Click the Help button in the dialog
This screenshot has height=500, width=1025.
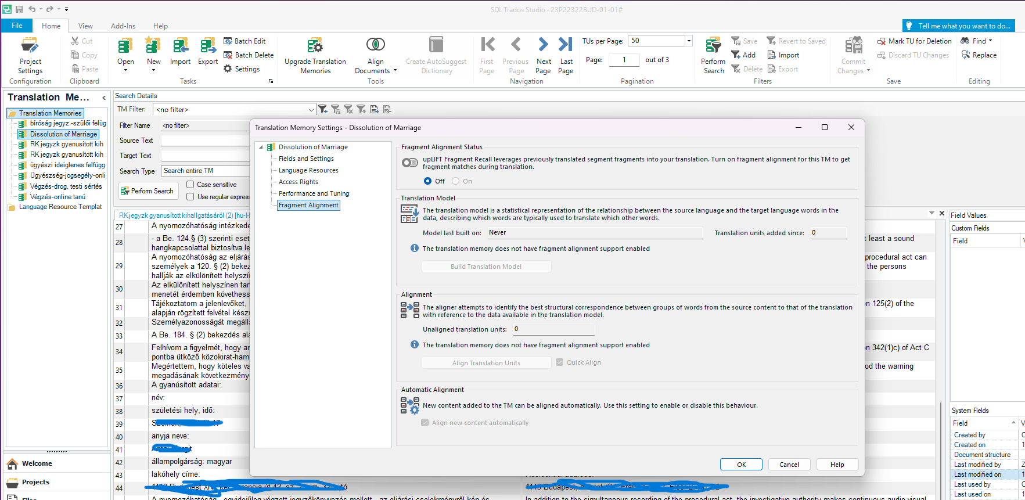tap(837, 465)
